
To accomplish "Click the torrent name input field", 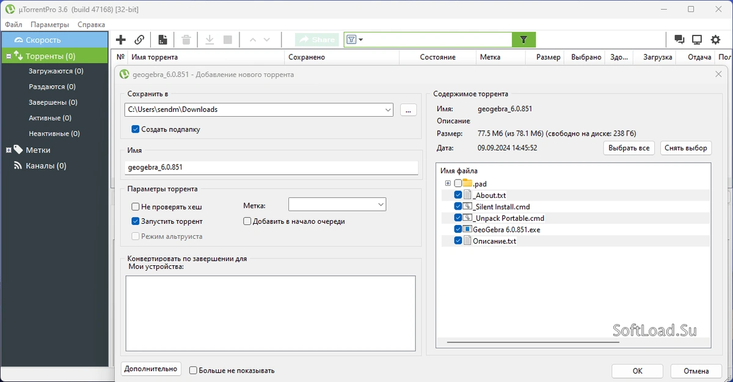I will pyautogui.click(x=271, y=167).
